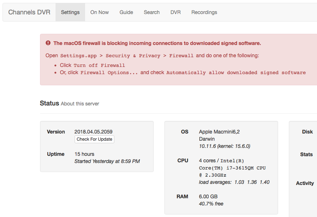
Task: View the Recordings tab
Action: click(204, 12)
